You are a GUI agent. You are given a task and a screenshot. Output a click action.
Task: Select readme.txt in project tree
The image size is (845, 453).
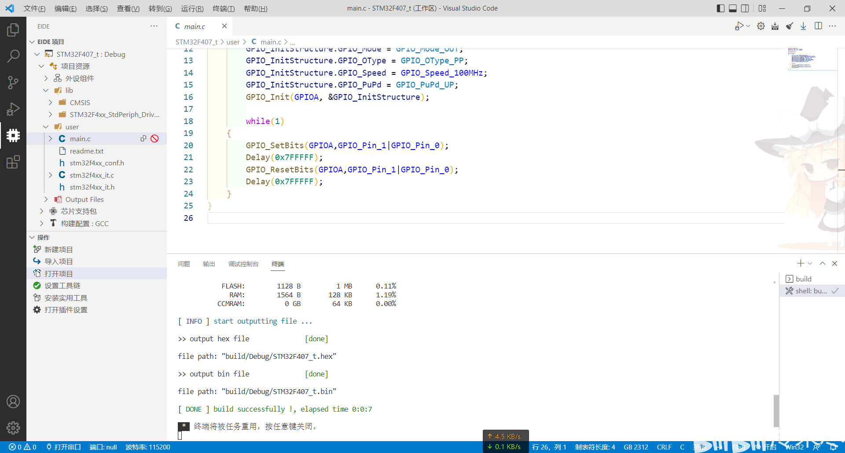pos(96,151)
